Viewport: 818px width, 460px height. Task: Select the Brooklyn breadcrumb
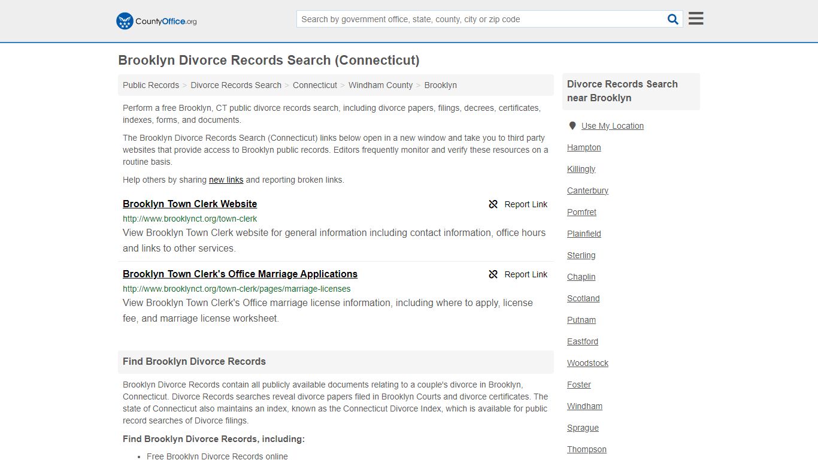coord(441,85)
